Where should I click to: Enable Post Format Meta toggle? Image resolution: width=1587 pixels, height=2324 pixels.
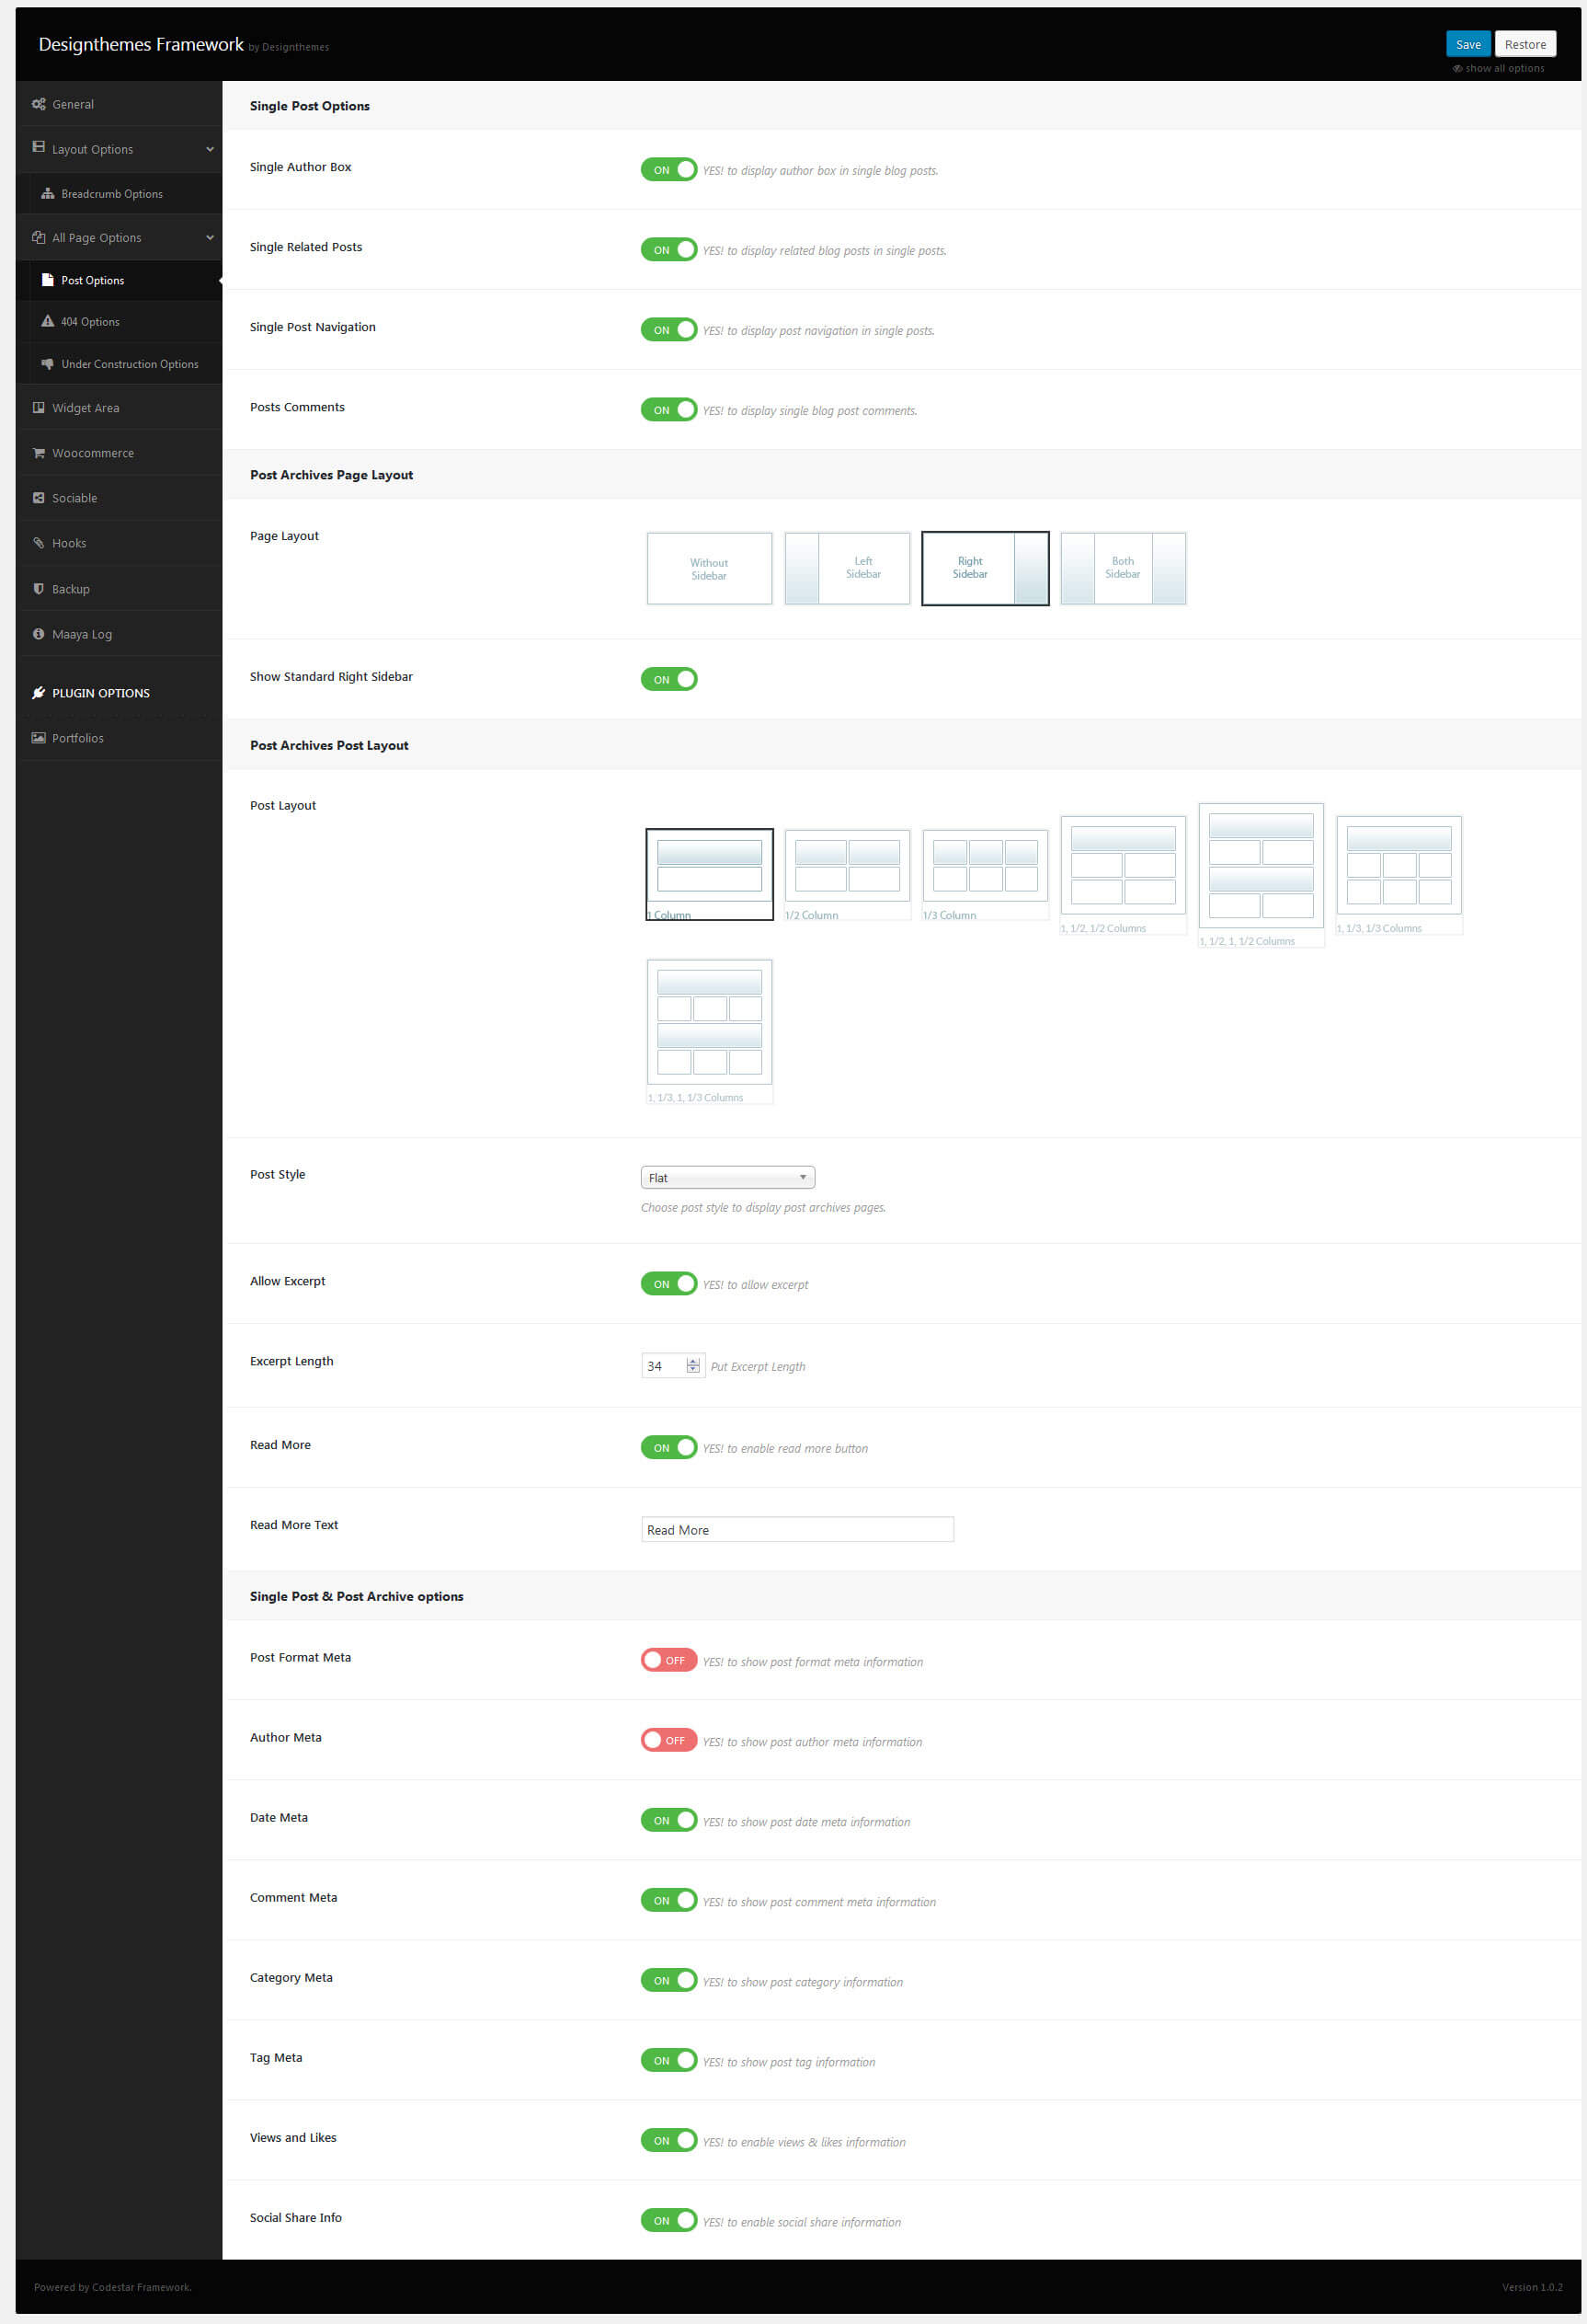668,1660
